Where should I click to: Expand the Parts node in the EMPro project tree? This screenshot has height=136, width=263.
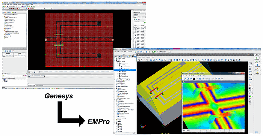[x=114, y=60]
